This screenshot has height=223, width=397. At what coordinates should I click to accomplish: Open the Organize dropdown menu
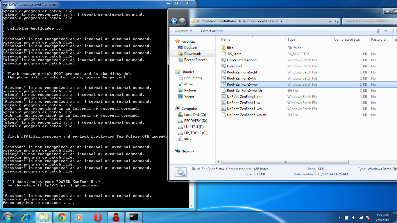[183, 31]
